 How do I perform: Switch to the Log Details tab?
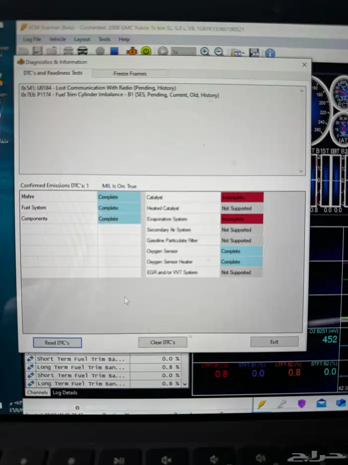click(65, 392)
